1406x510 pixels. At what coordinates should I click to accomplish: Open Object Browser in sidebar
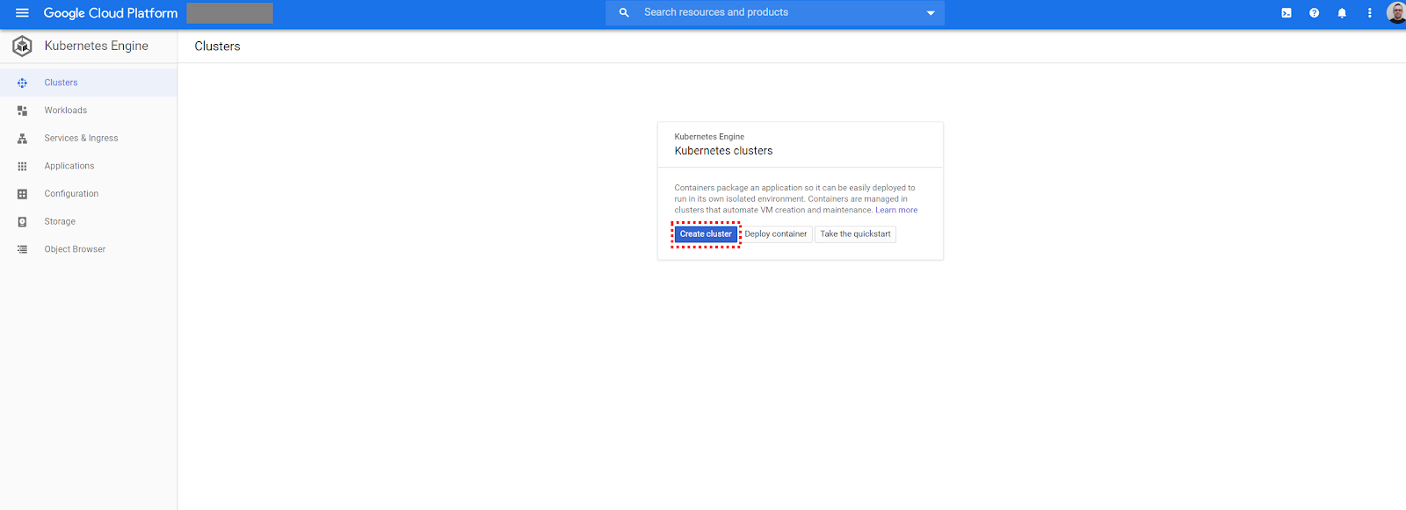(88, 249)
